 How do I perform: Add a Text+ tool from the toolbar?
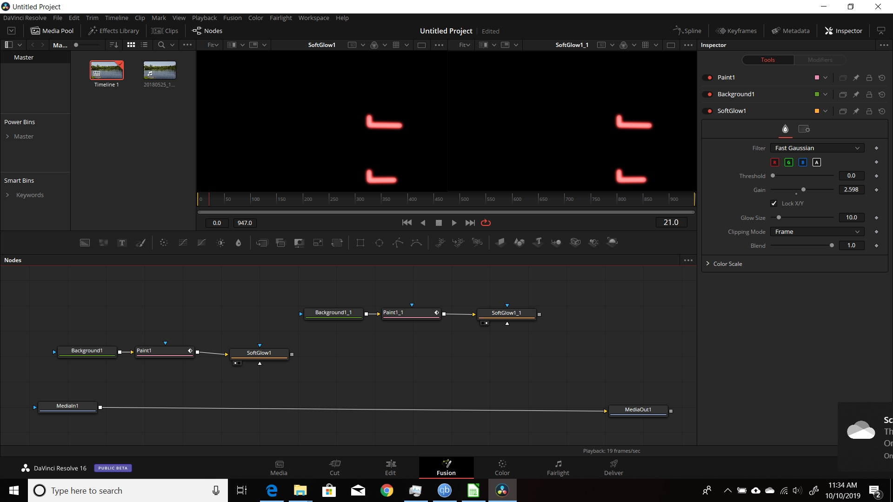tap(122, 243)
